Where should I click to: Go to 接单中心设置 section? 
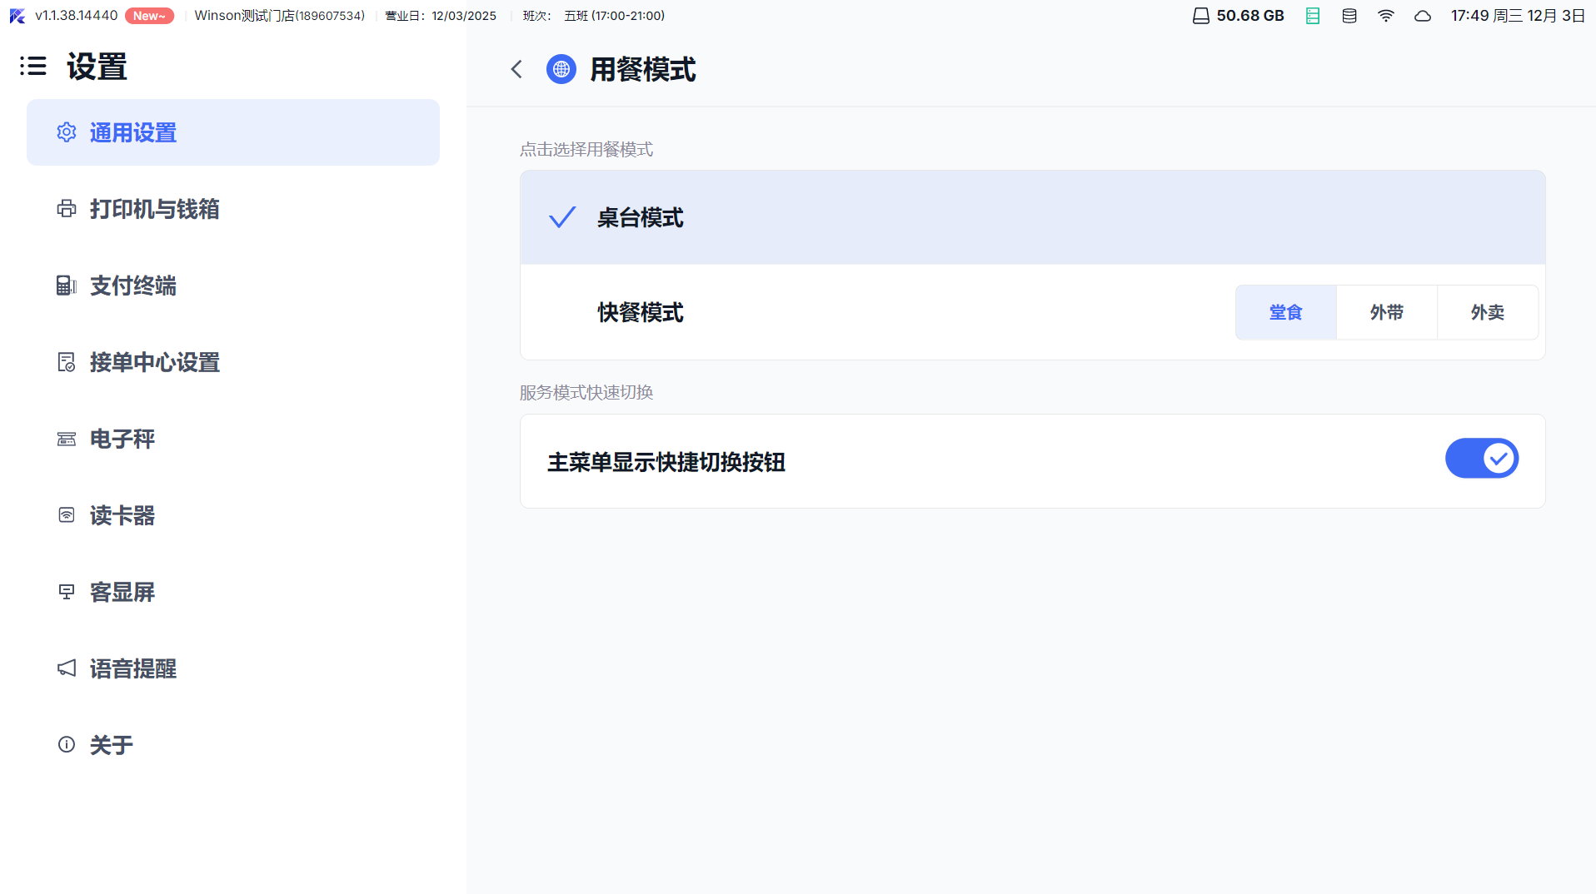point(155,362)
